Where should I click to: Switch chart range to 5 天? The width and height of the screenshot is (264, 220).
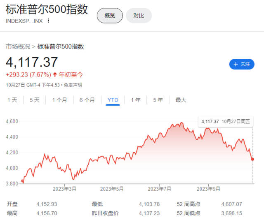[35, 100]
